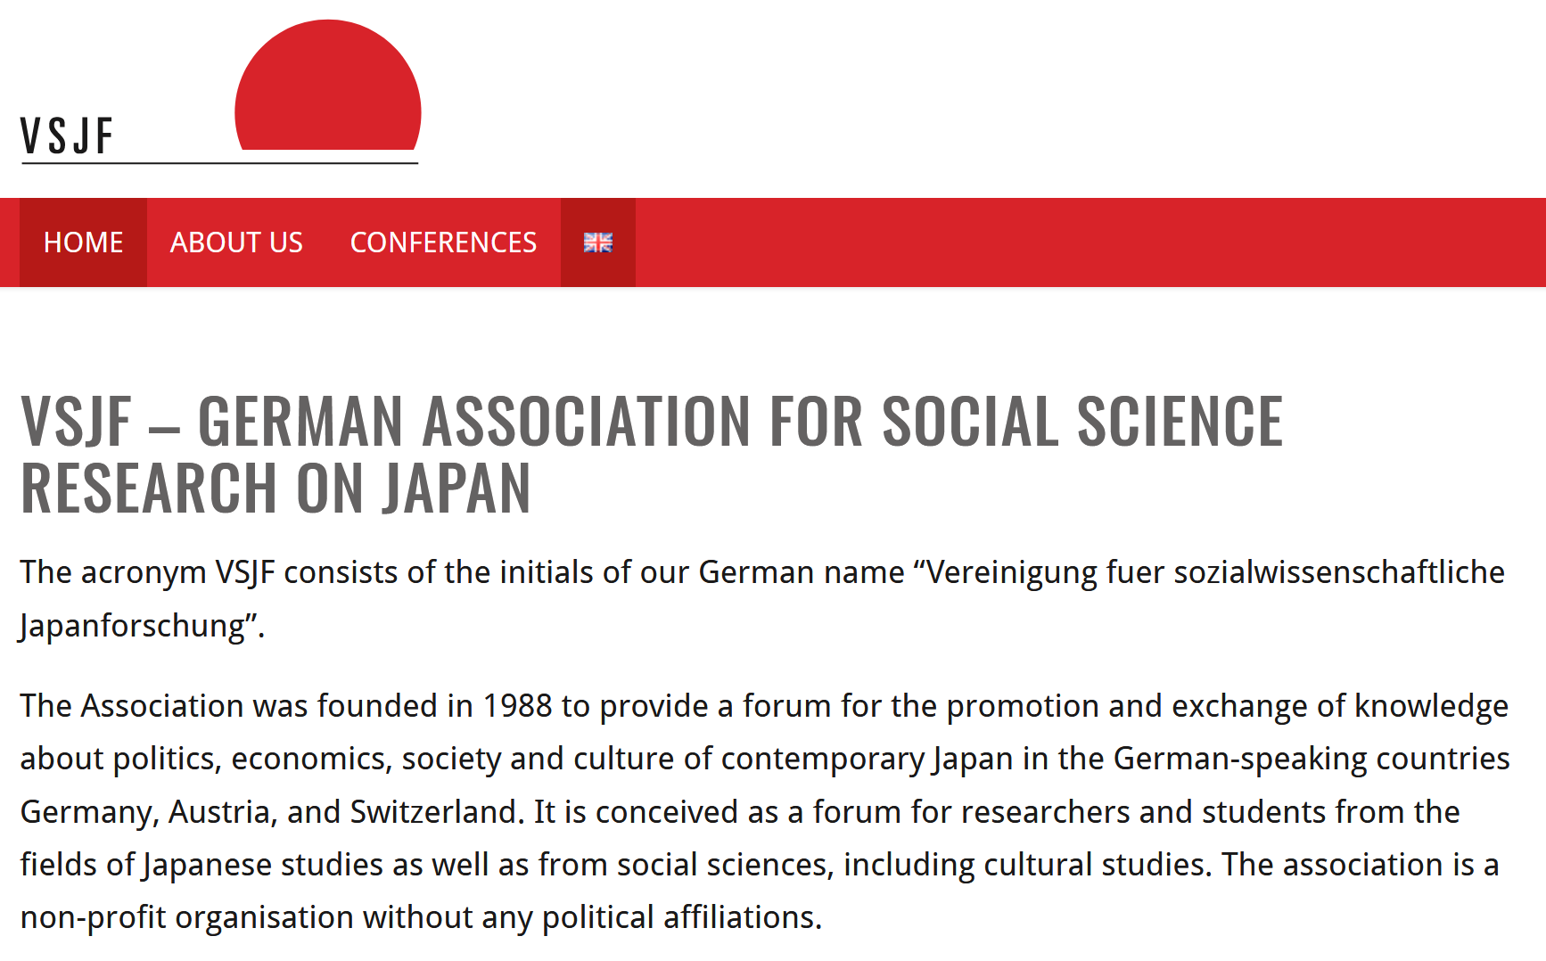1546x961 pixels.
Task: Click the year "1988" in the paragraph
Action: [518, 705]
